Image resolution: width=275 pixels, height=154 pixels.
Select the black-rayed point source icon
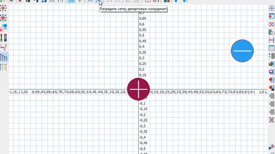(x=3, y=8)
